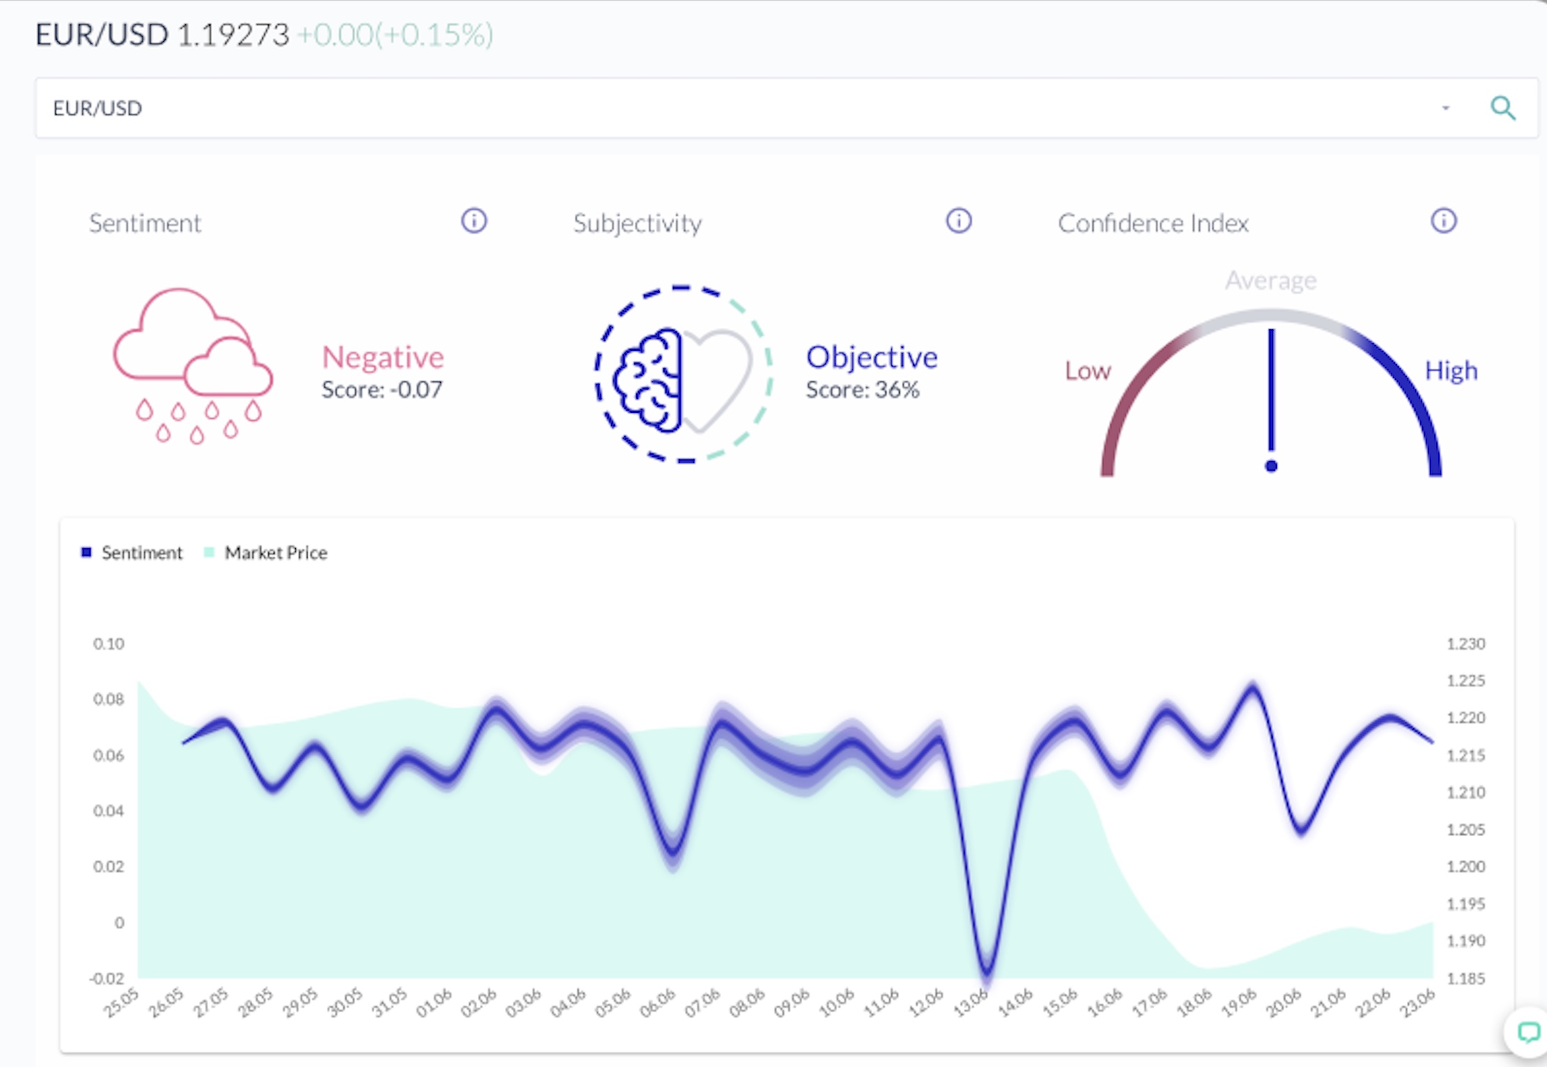1547x1067 pixels.
Task: Click the Average label above gauge
Action: (x=1271, y=281)
